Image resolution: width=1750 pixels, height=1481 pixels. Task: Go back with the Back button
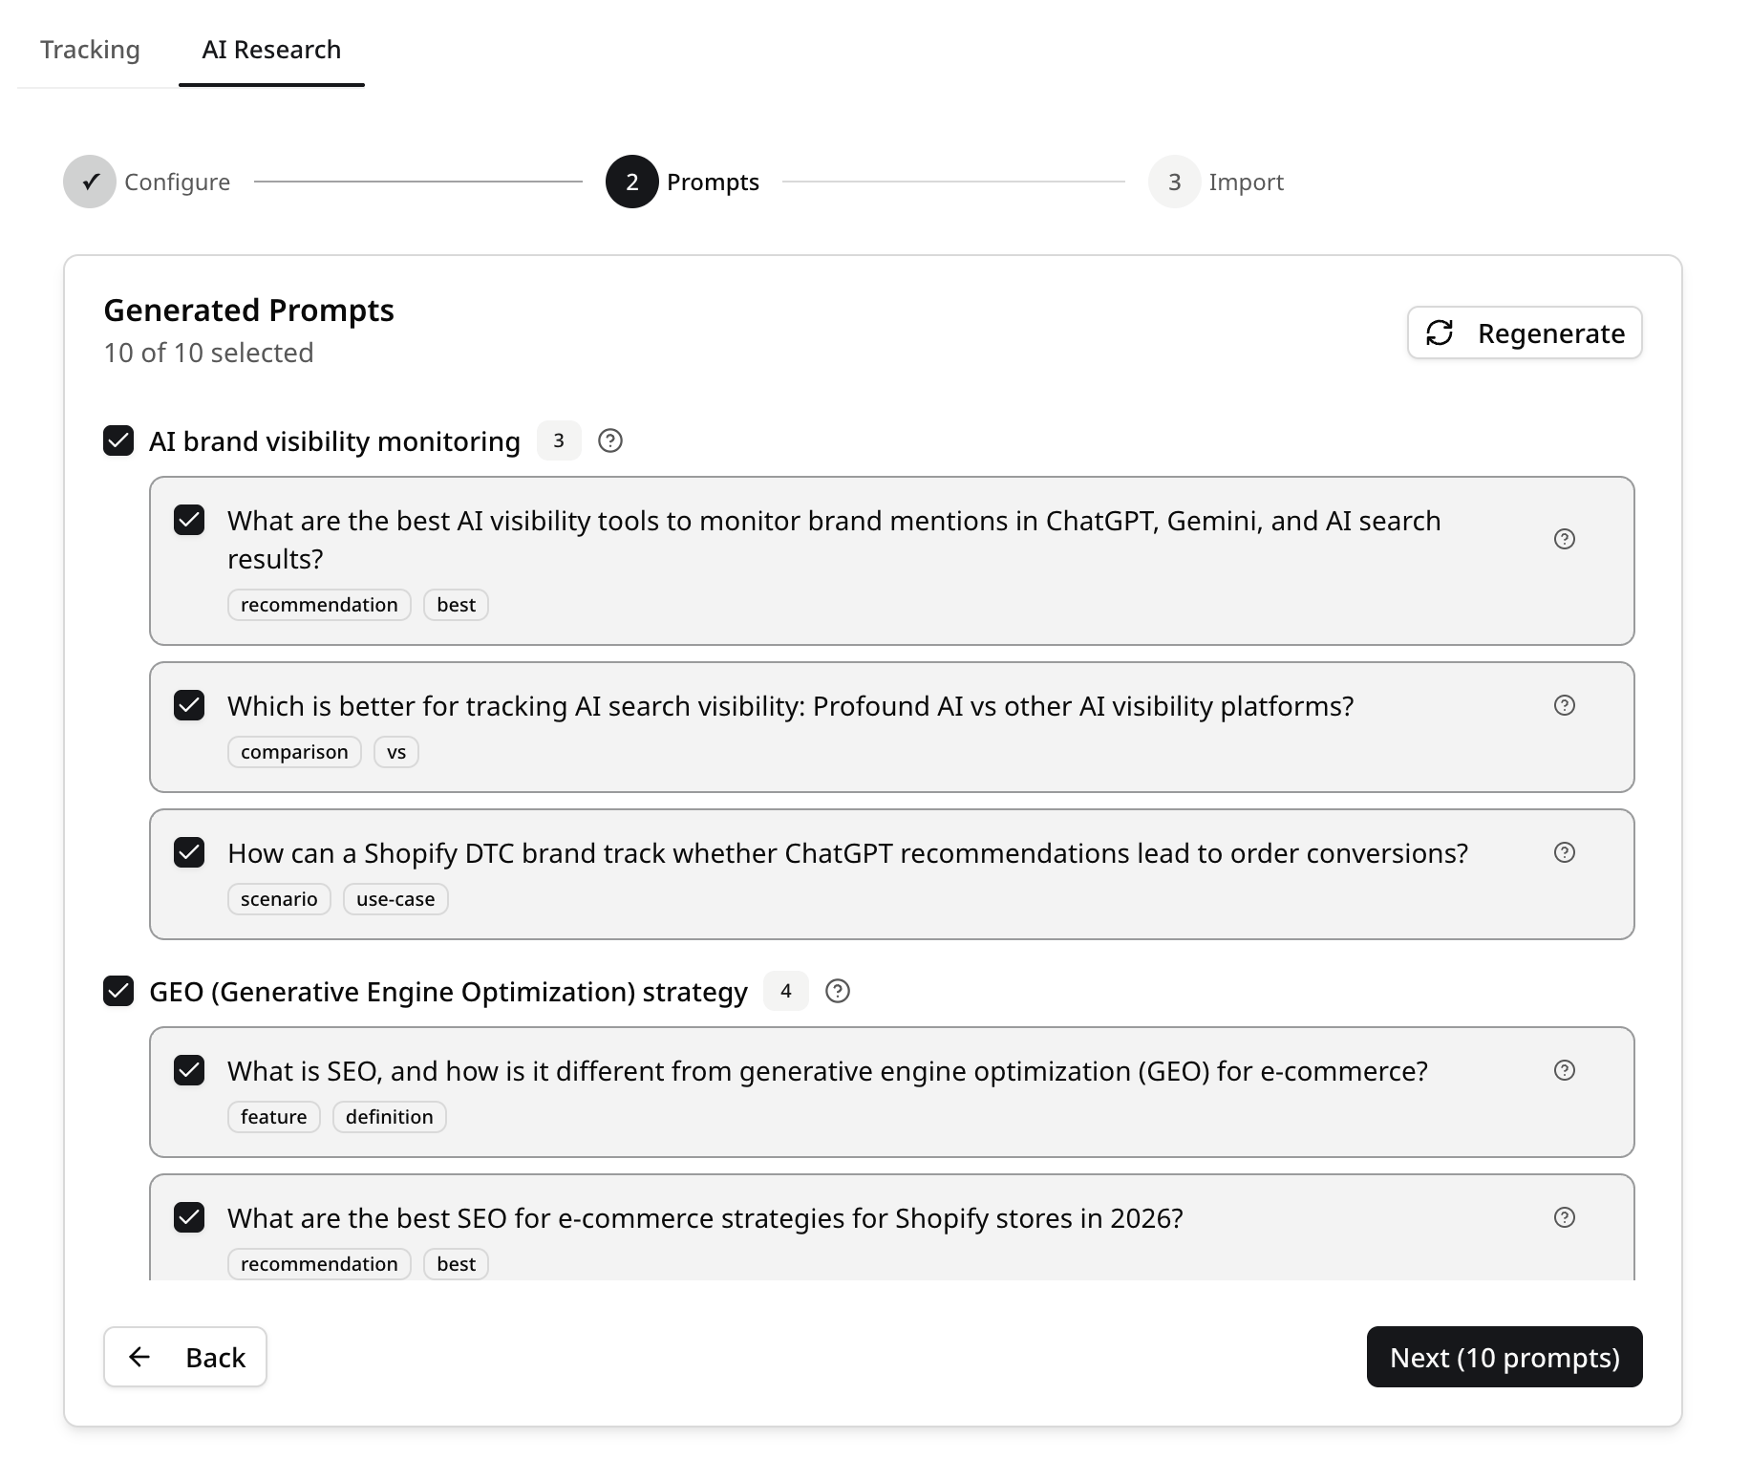185,1357
